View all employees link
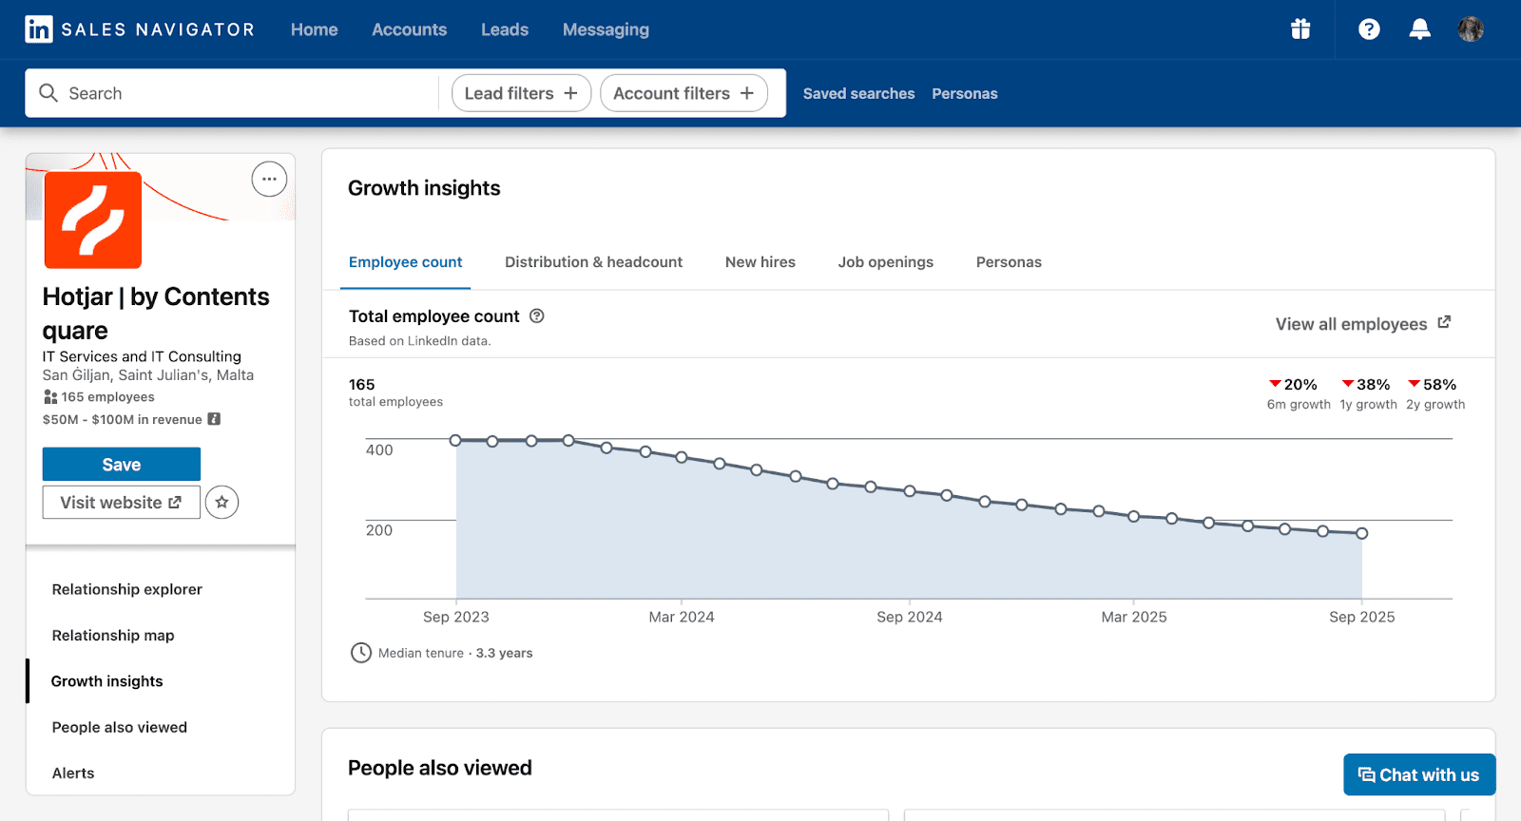The image size is (1521, 821). pos(1362,324)
